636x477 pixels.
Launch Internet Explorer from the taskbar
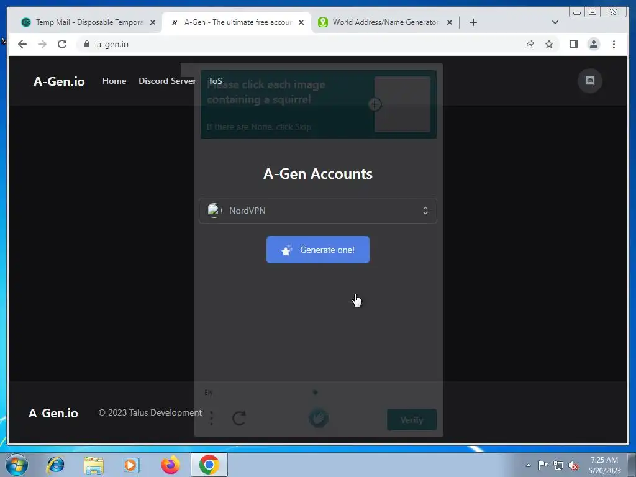point(55,465)
